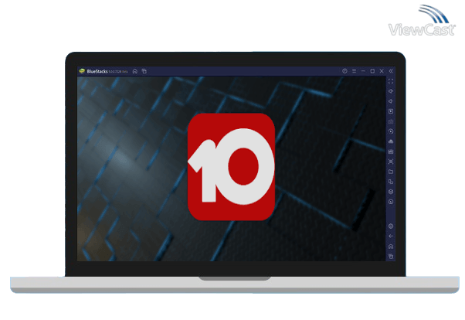Screen dimensions: 465x320
Task: Click the stacked layers sidebar icon
Action: click(391, 192)
